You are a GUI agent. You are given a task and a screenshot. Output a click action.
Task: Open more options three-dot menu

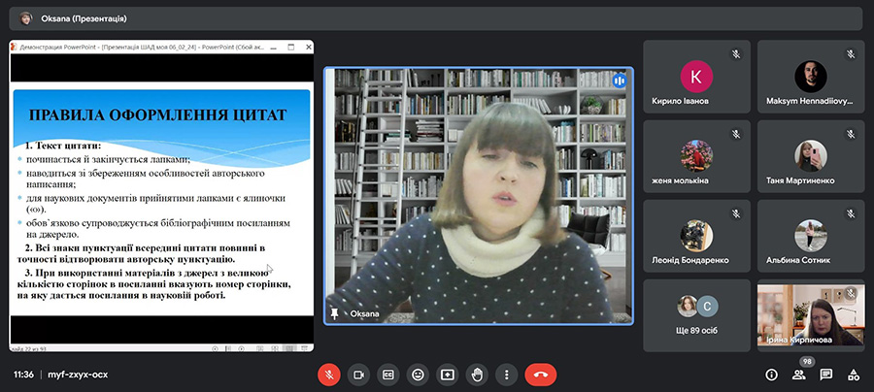[x=506, y=375]
